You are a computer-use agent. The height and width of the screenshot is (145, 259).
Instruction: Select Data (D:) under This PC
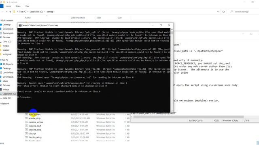tap(7, 98)
